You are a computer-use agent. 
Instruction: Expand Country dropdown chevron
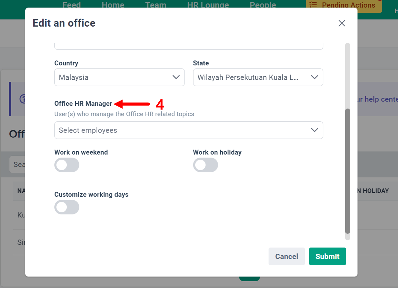point(176,77)
